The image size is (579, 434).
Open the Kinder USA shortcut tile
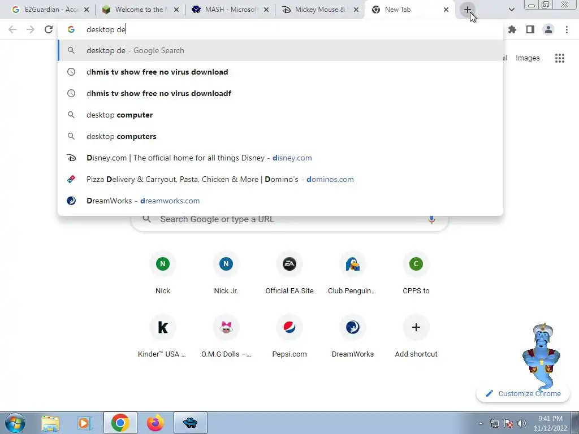162,337
